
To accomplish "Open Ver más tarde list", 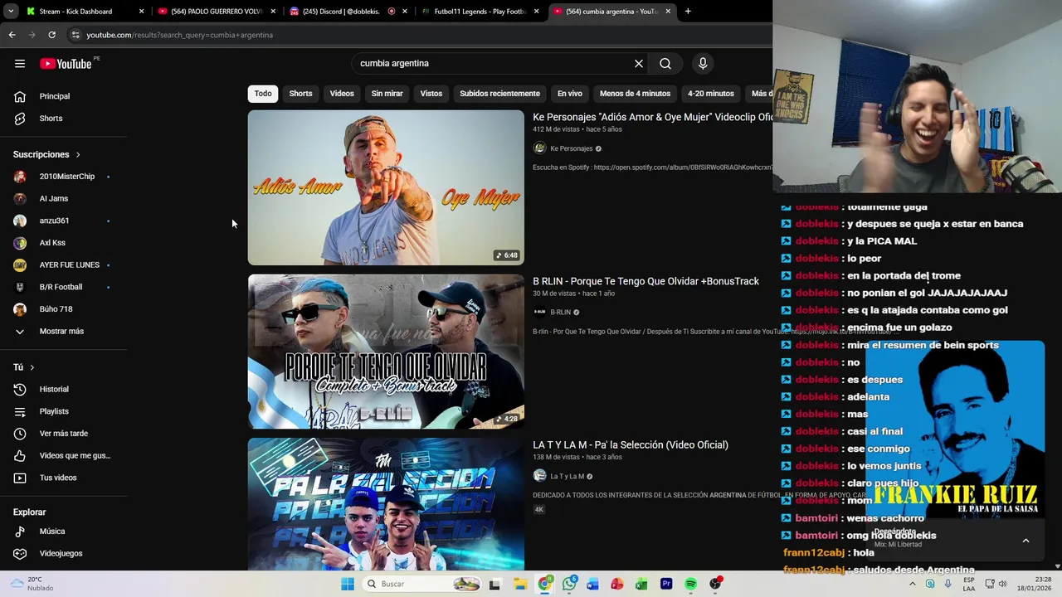I will pyautogui.click(x=63, y=434).
